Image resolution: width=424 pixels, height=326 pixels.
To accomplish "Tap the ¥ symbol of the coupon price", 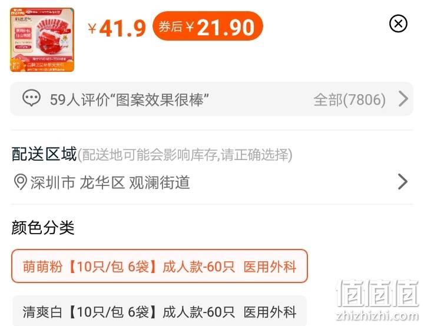I will tap(190, 27).
